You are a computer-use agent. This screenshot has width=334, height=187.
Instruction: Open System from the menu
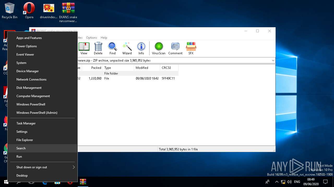(x=43, y=63)
